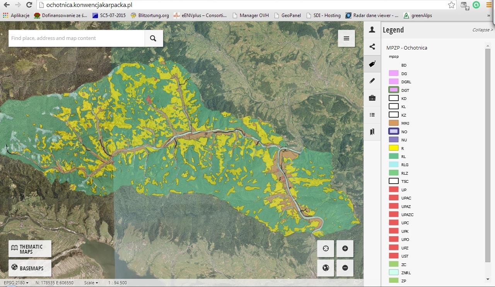Click the NO outlined purple legend swatch
495x287 pixels.
[393, 131]
